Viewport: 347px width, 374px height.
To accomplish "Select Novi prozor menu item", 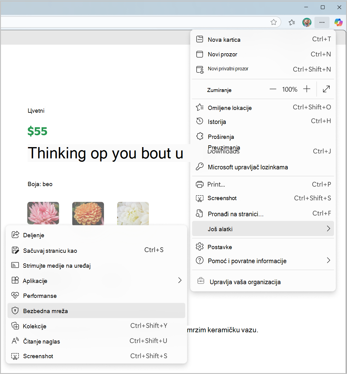I will (x=263, y=54).
